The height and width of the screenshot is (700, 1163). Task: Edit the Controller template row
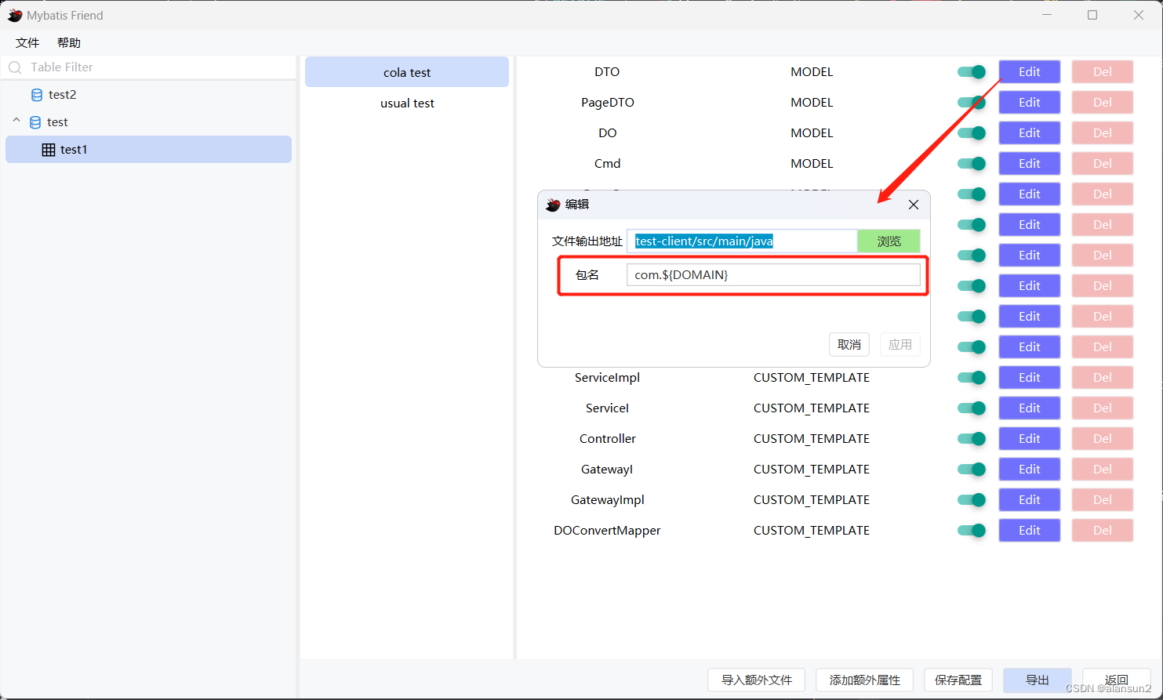(x=1030, y=439)
